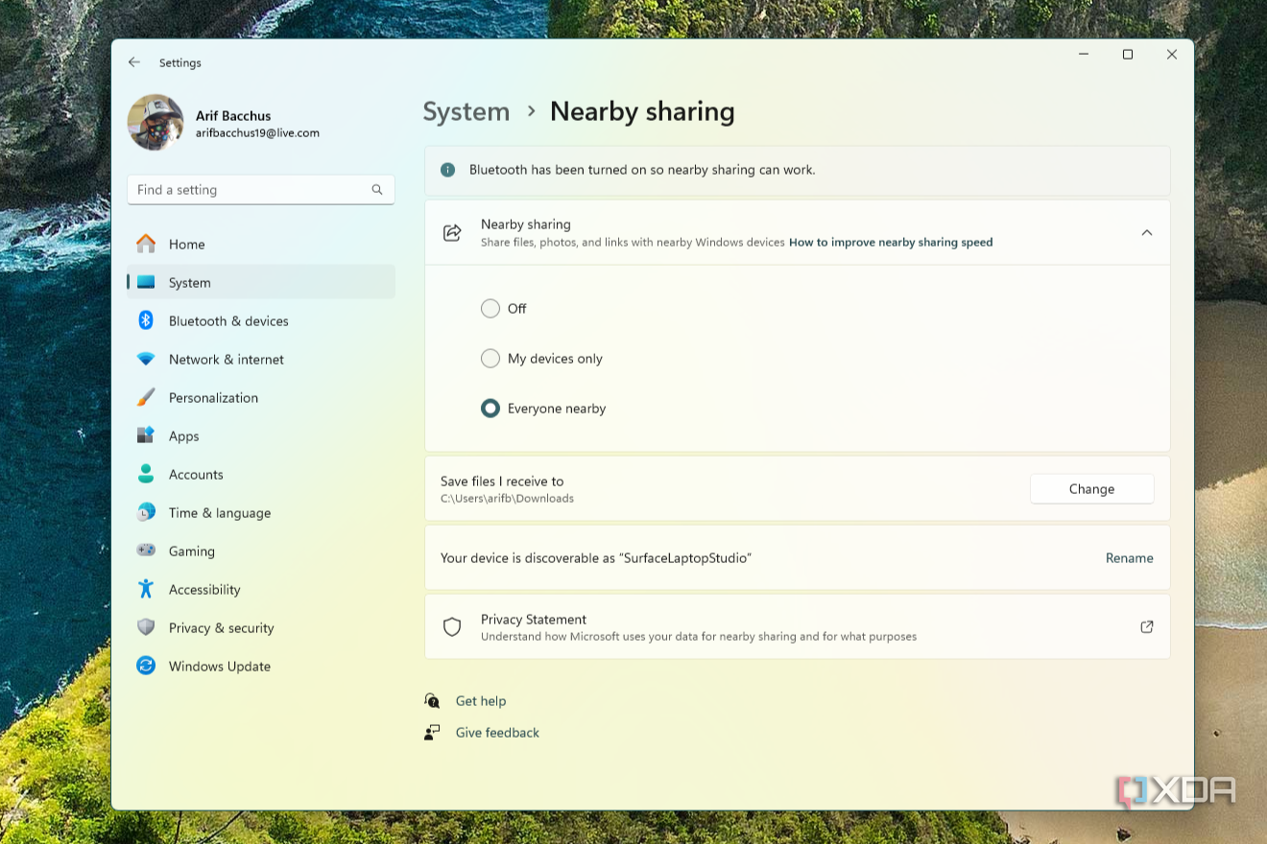The image size is (1267, 844).
Task: Collapse the Nearby sharing section chevron
Action: (x=1147, y=232)
